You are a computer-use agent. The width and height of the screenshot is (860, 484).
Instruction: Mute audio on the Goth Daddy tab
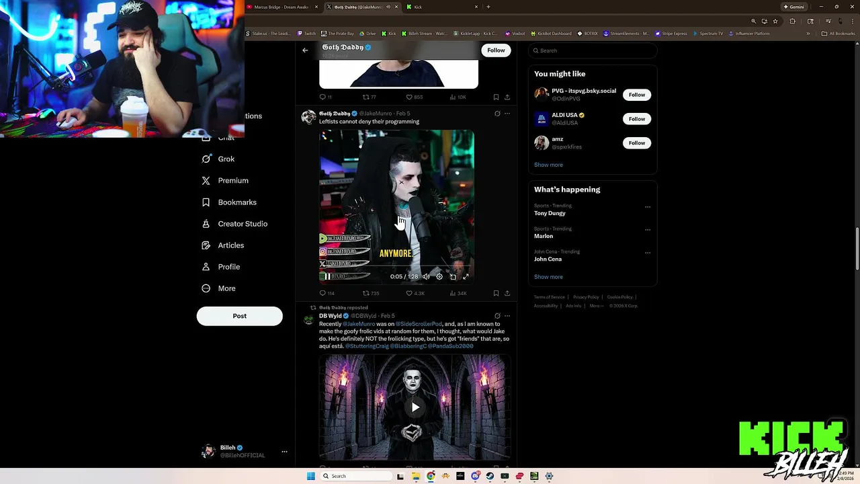[388, 7]
